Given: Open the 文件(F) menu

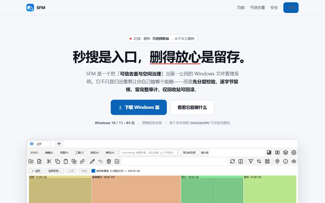Looking at the screenshot, I should point(34,153).
